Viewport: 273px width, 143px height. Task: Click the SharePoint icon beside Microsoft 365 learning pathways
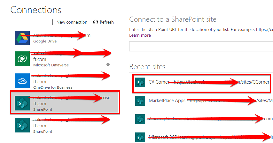point(140,138)
